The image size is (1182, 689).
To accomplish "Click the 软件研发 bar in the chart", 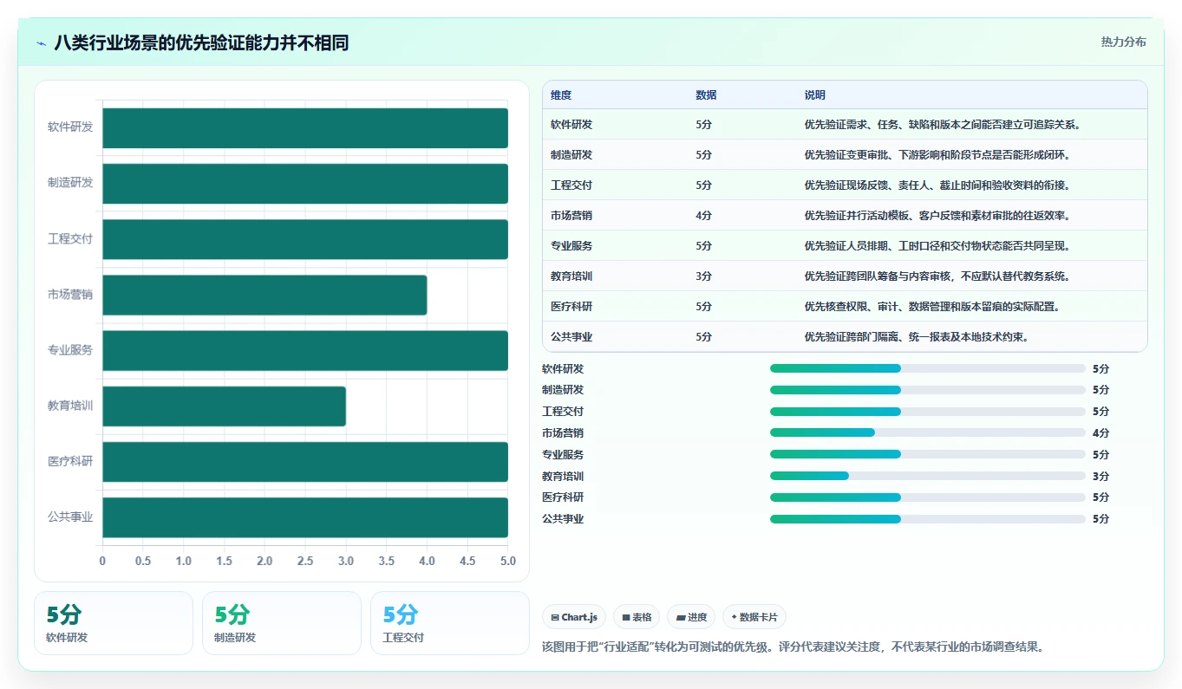I will [x=305, y=127].
